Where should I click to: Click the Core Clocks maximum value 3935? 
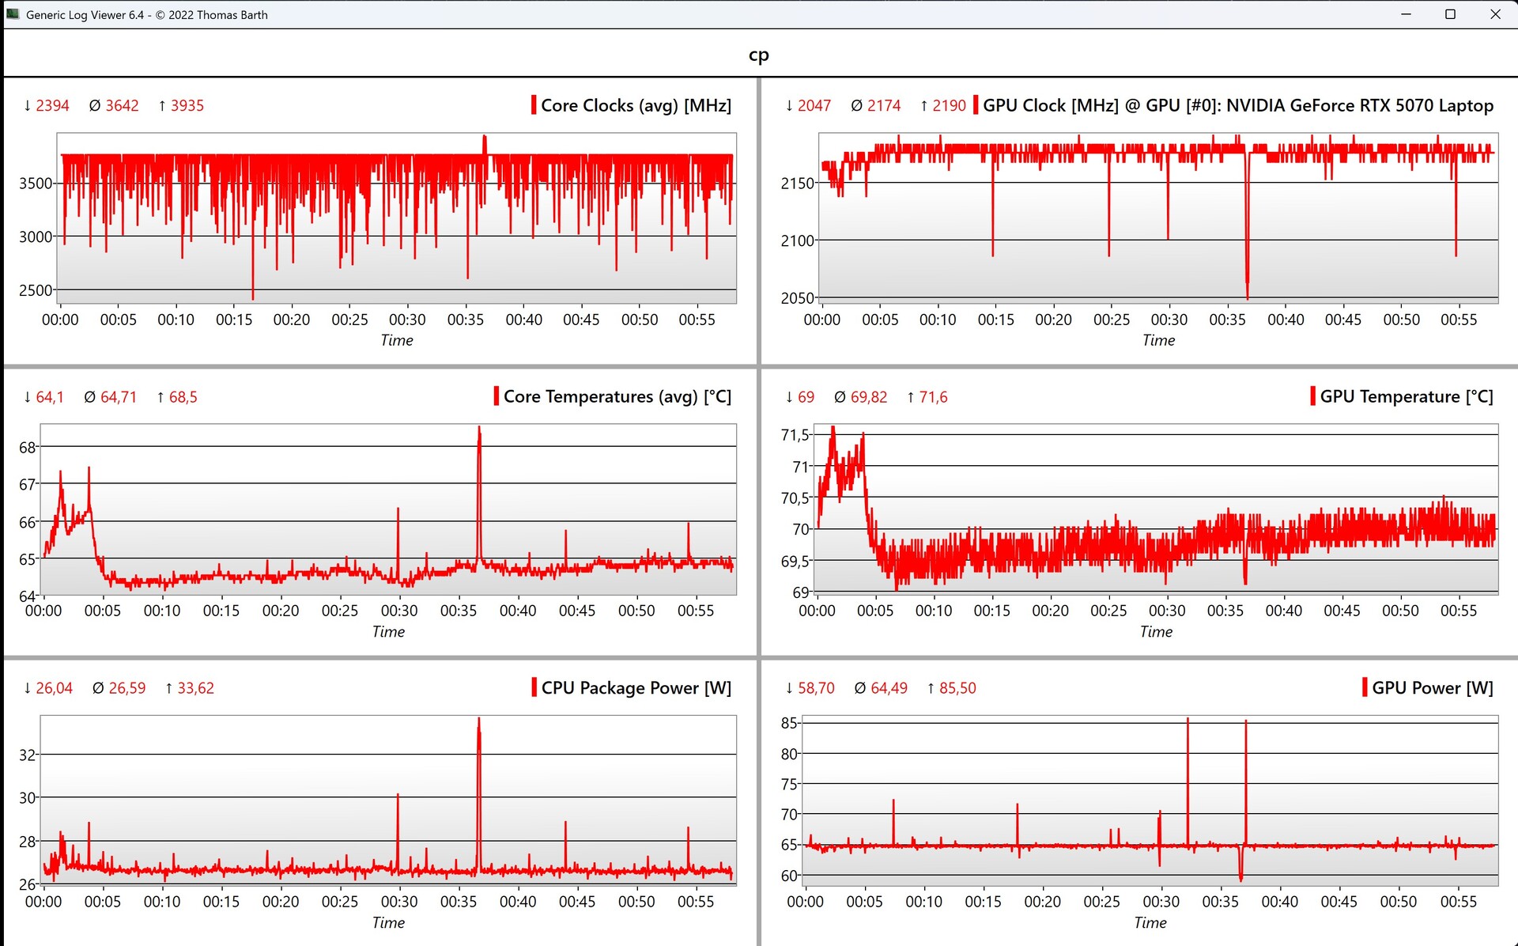187,105
